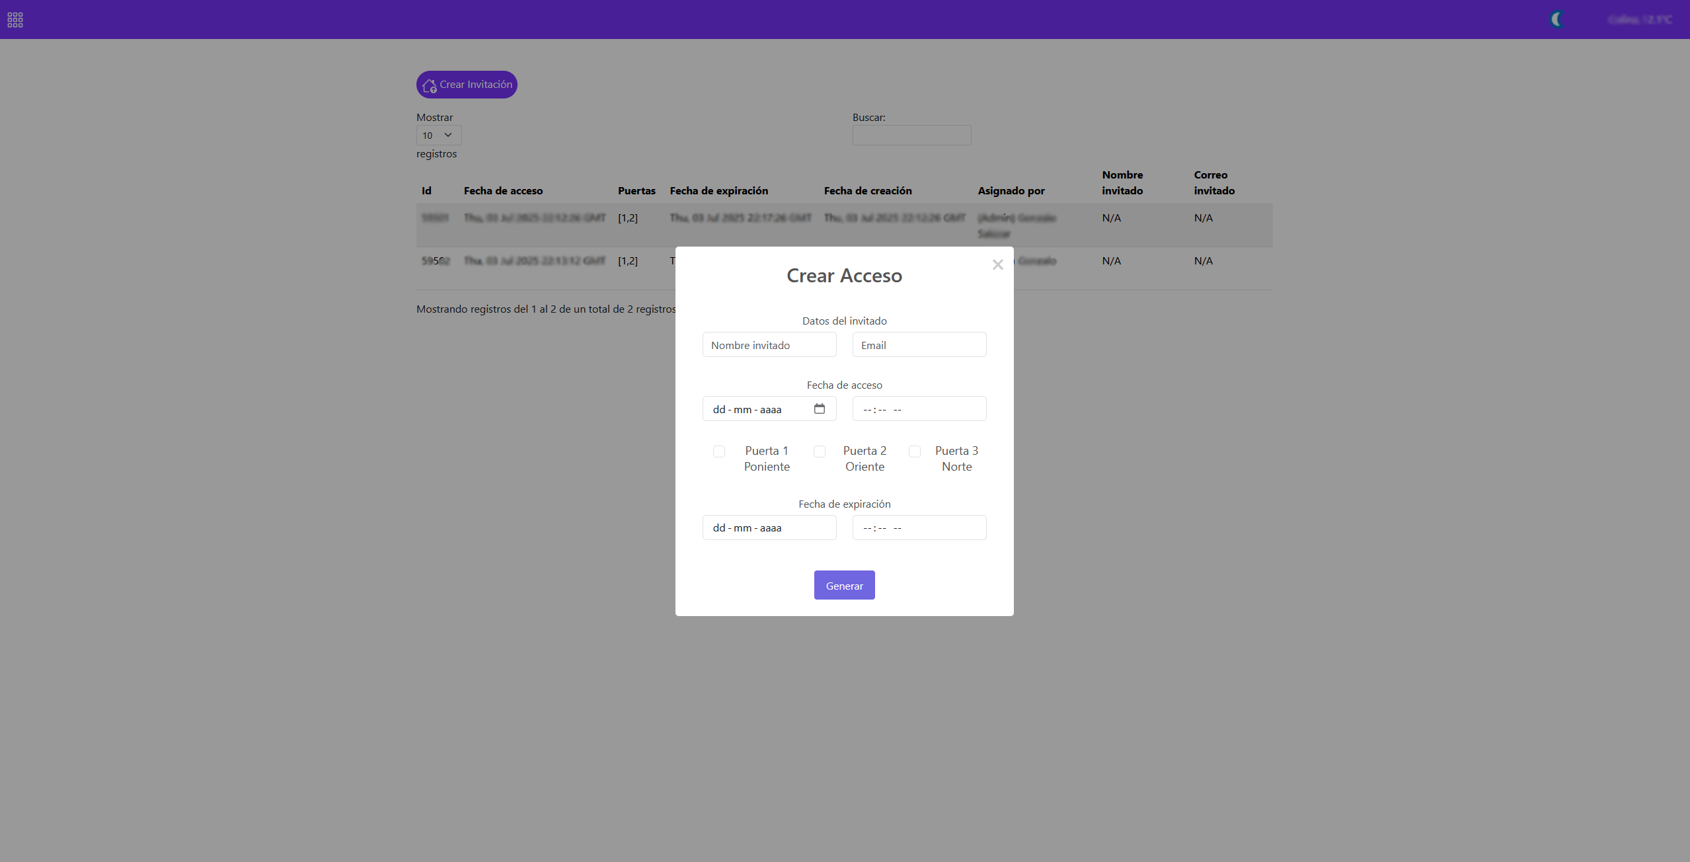
Task: Set the access time field
Action: (919, 409)
